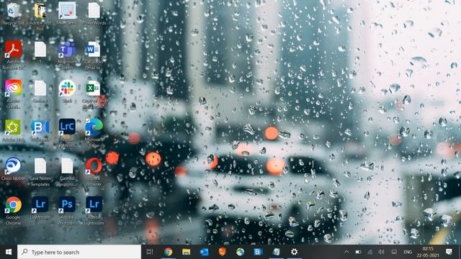The height and width of the screenshot is (259, 461).
Task: Click the Type here to search box
Action: 79,252
